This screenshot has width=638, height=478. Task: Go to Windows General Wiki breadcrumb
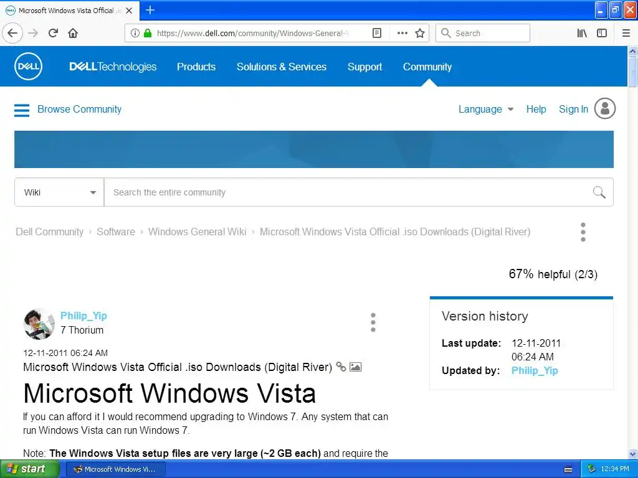coord(197,232)
